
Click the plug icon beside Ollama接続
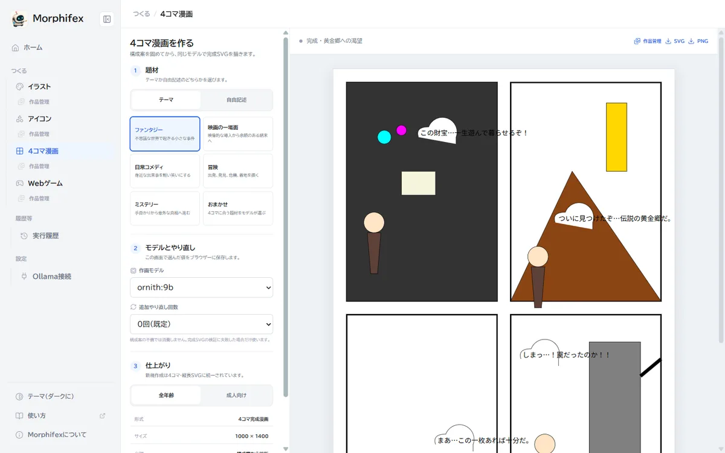point(24,276)
